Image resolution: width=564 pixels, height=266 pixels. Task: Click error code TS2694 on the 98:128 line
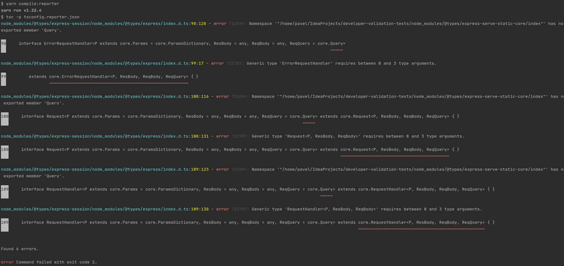[x=238, y=24]
